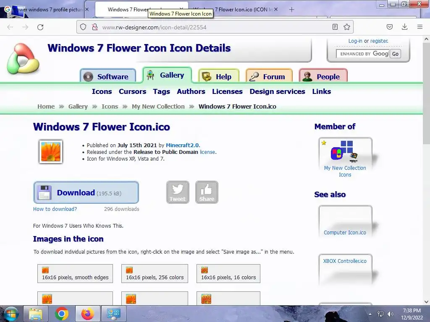Click the page vertical scrollbar thumb
430x322 pixels.
click(426, 93)
